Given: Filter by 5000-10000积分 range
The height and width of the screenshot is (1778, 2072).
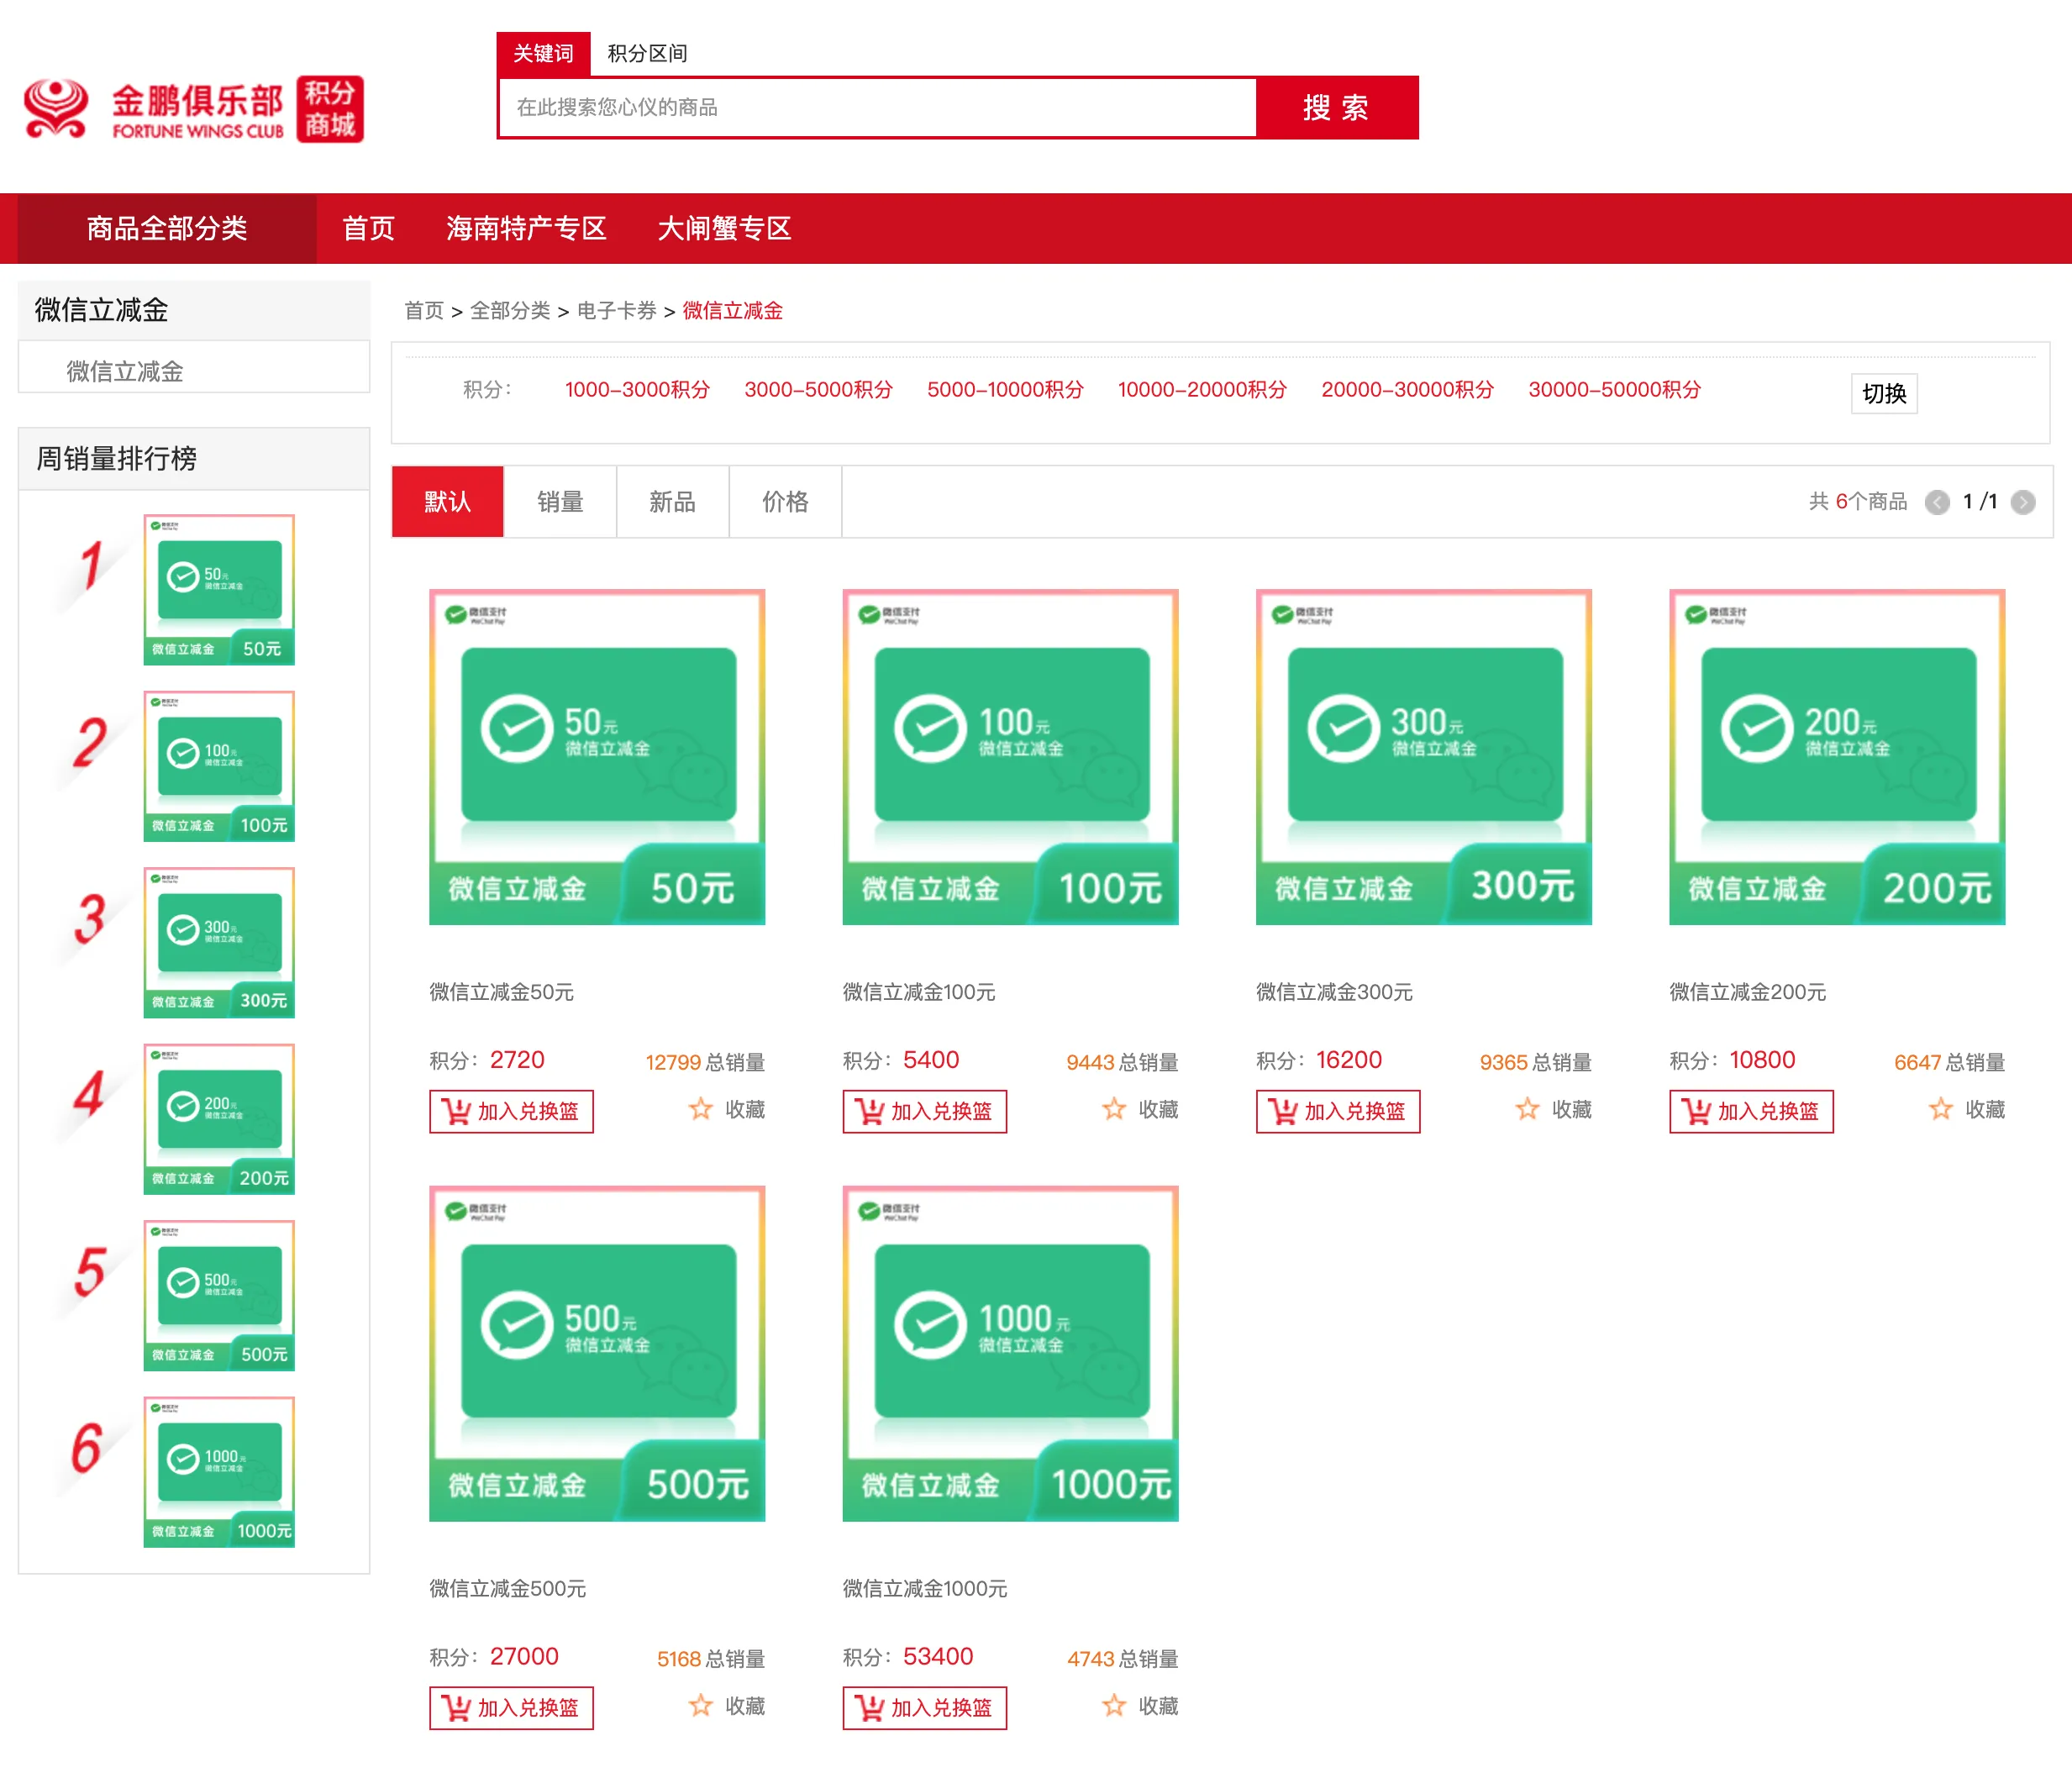Looking at the screenshot, I should coord(1005,389).
